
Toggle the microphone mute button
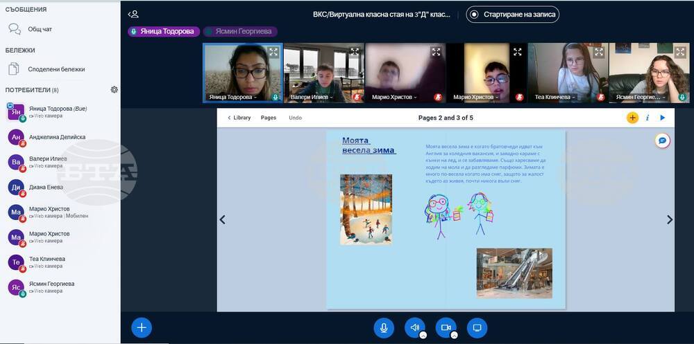pos(384,327)
